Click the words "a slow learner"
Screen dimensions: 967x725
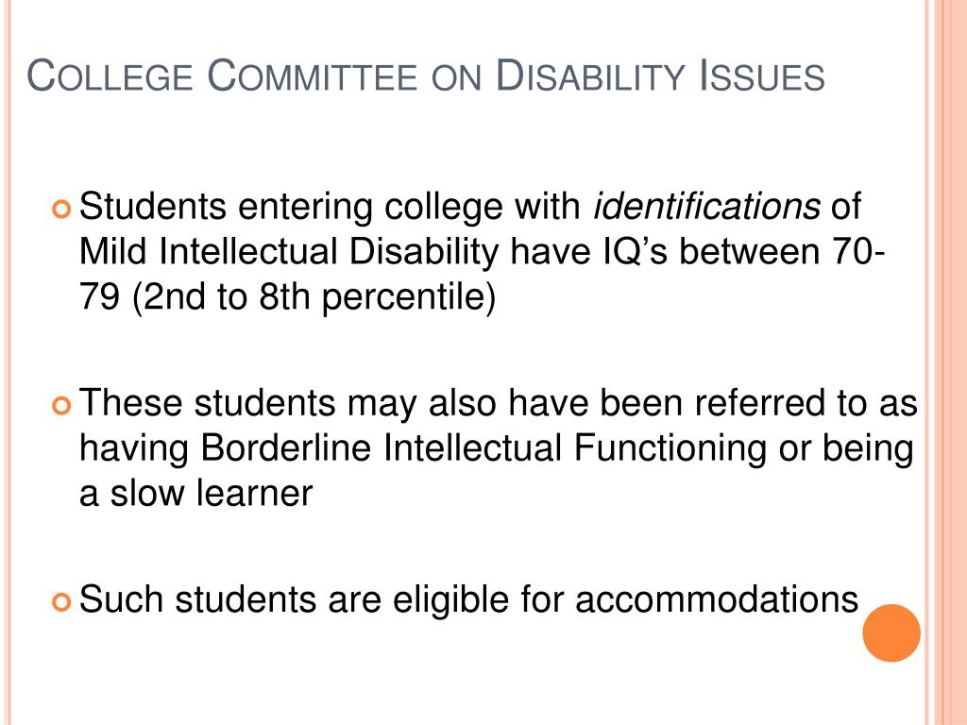point(196,493)
